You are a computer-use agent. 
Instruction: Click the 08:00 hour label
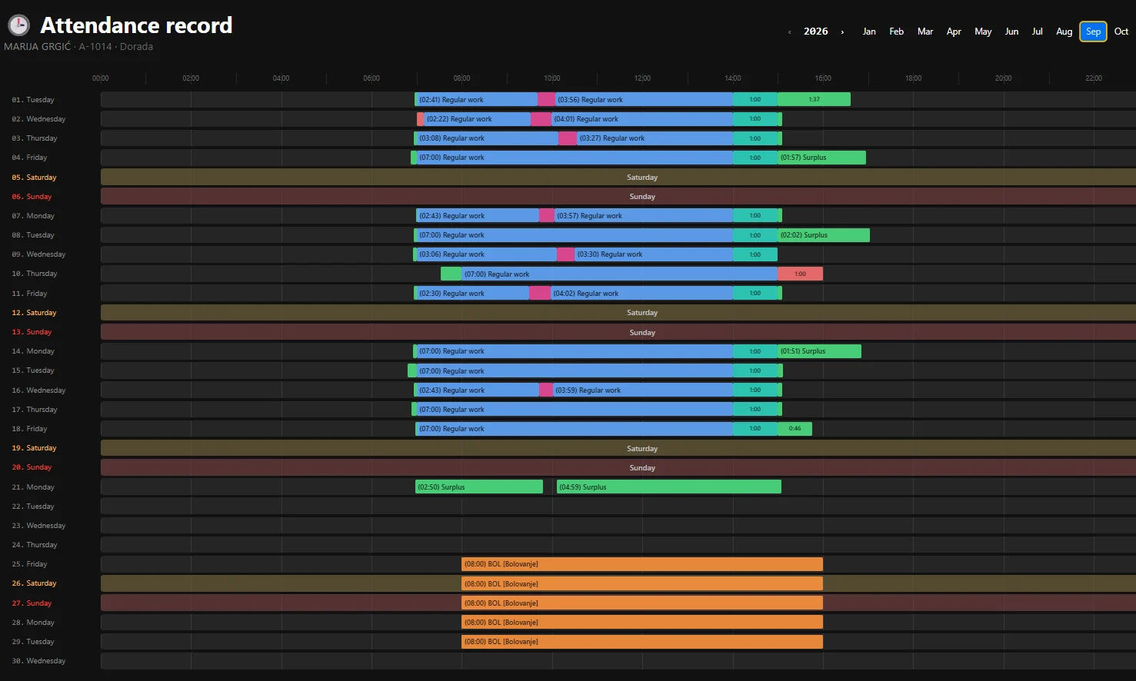click(x=461, y=78)
